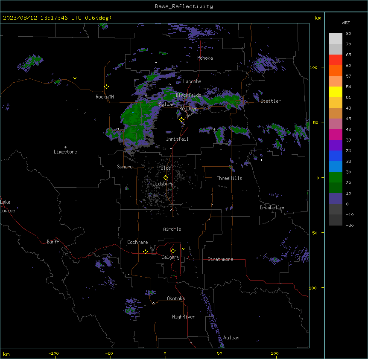368x359 pixels.
Task: Click the Vulcan city label
Action: [x=231, y=338]
